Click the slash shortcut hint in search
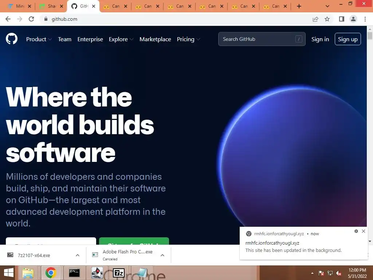The width and height of the screenshot is (373, 280). click(x=299, y=39)
